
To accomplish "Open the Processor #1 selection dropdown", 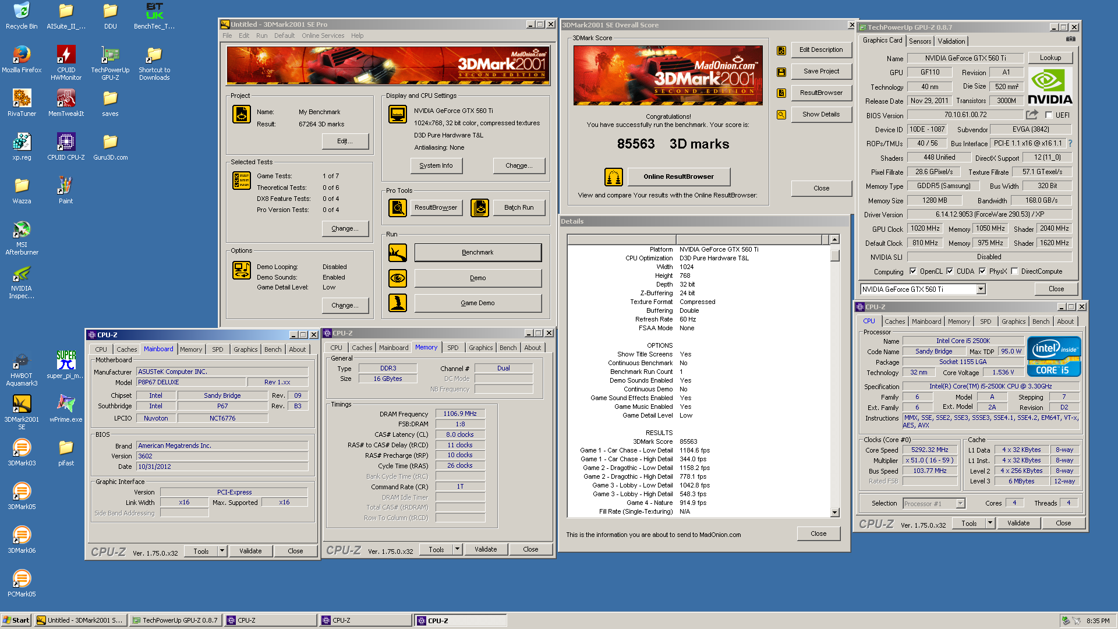I will [960, 504].
